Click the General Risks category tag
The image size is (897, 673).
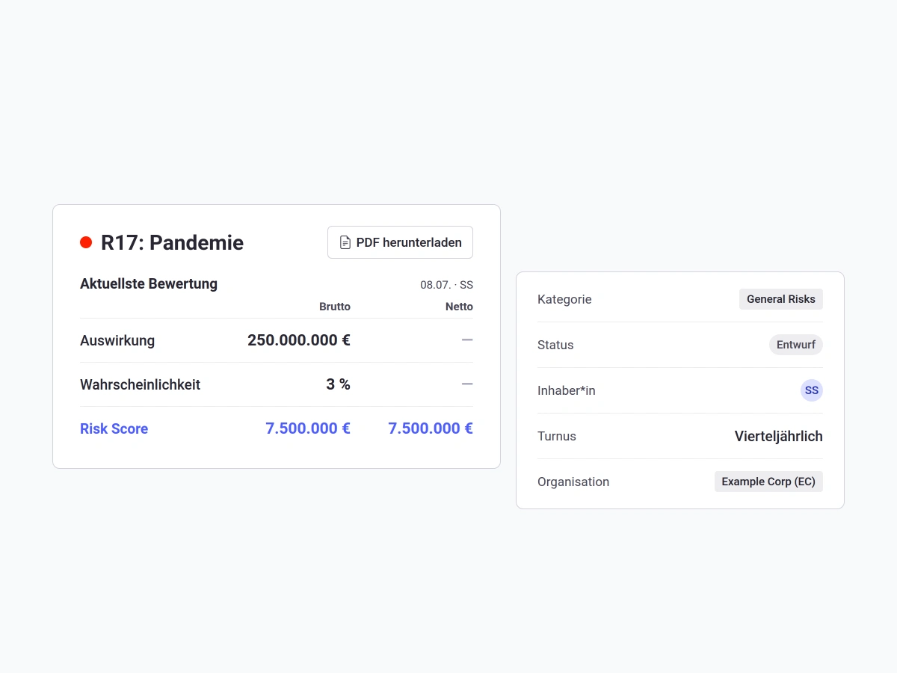click(781, 299)
